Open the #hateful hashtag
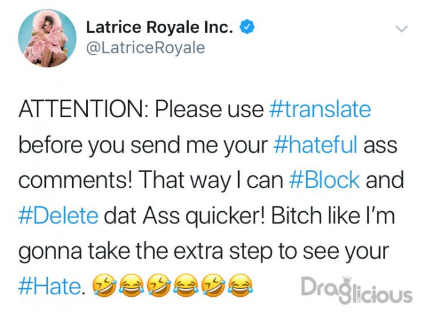This screenshot has height=312, width=425. pyautogui.click(x=316, y=145)
